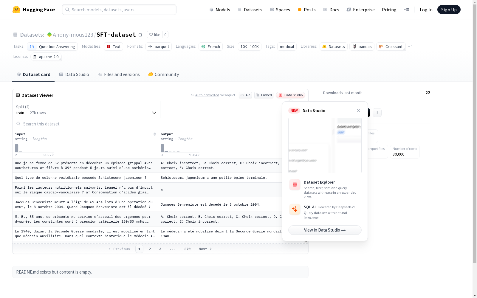Click the input column length histogram
The image size is (477, 298).
[34, 148]
